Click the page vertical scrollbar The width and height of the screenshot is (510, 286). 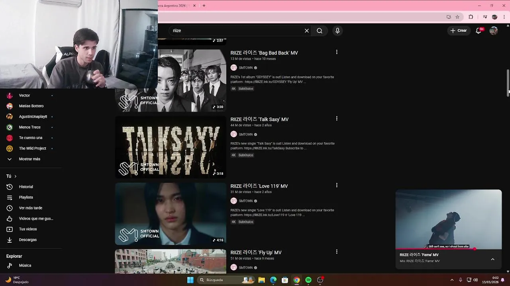[x=508, y=81]
